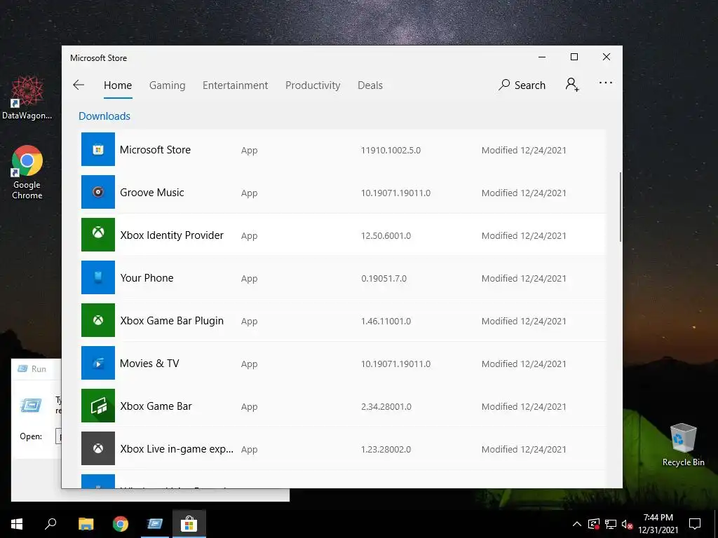
Task: Click the Xbox Identity Provider icon
Action: [98, 235]
